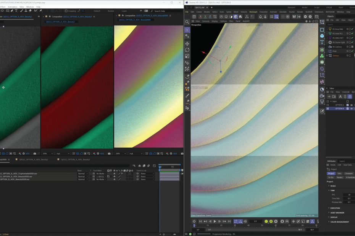Screen dimensions: 355x236
Task: Select the After Effects Type tool
Action: pyautogui.click(x=16, y=11)
